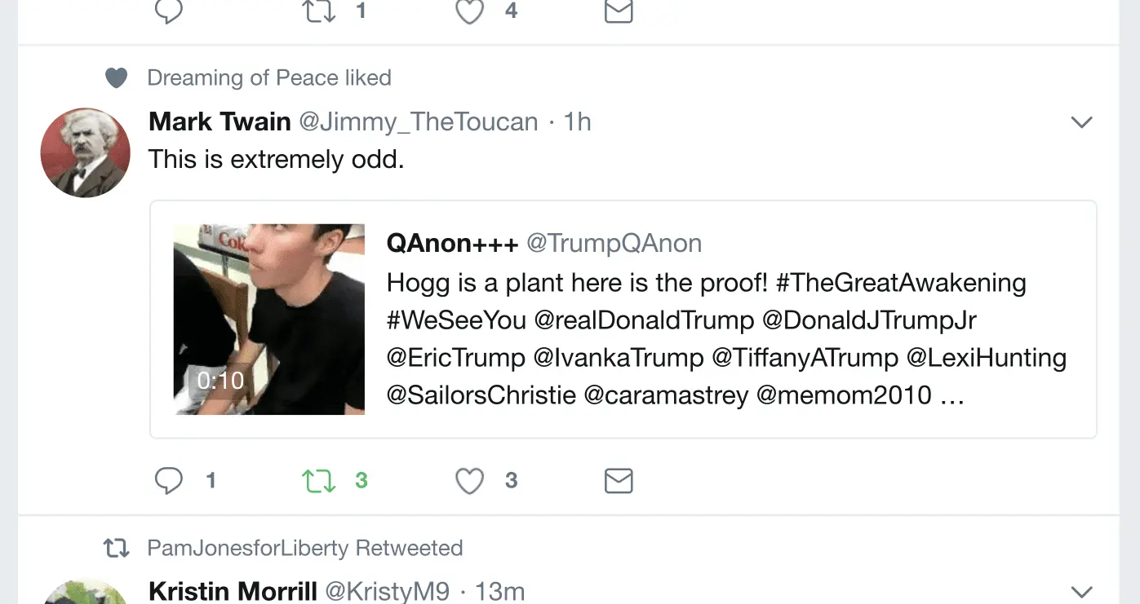
Task: Open the QAnon+++ quoted tweet author
Action: coord(452,243)
